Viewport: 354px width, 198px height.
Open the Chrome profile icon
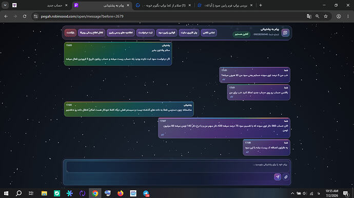(x=339, y=16)
